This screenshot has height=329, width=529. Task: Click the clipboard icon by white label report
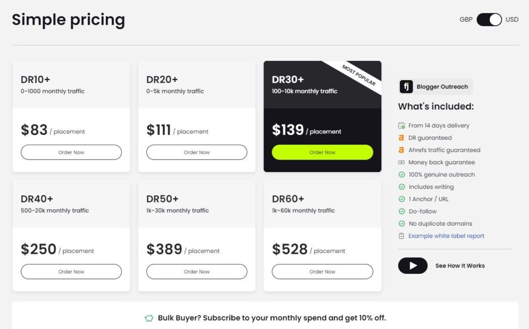(401, 236)
